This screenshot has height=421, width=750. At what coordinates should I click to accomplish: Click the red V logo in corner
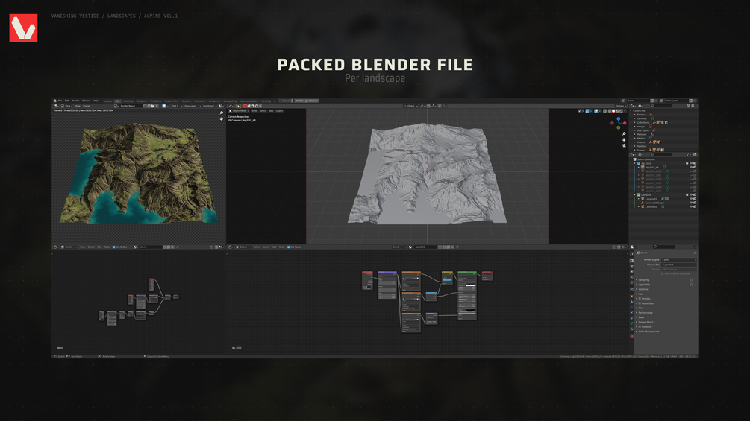23,28
